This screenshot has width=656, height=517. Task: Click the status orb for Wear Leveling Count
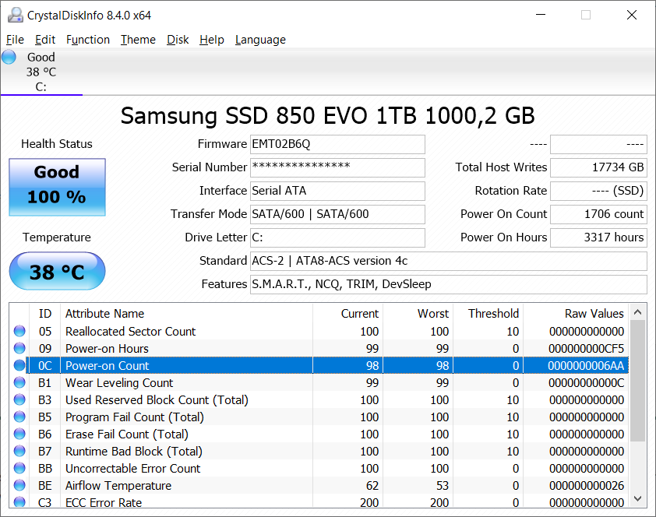(19, 383)
